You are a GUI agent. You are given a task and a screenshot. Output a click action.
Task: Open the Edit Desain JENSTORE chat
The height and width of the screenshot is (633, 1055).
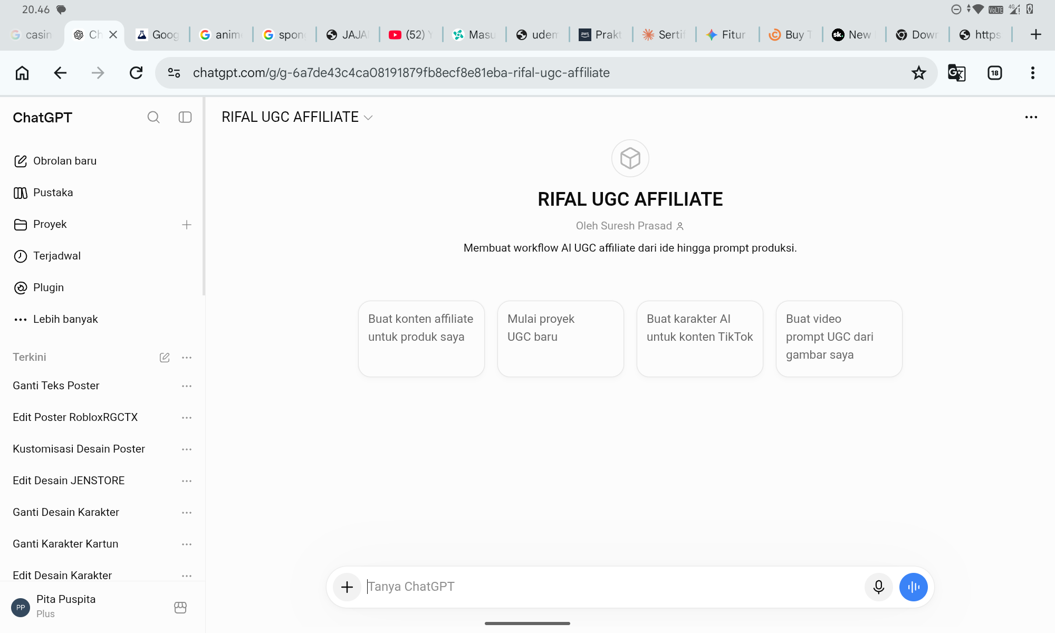[x=69, y=481]
